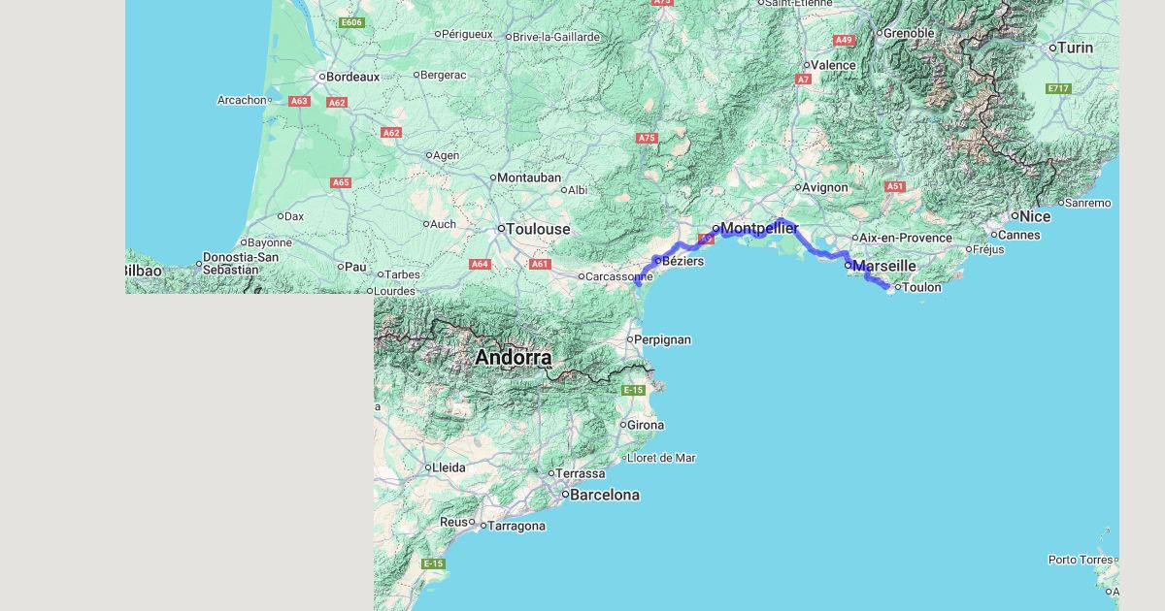Click the A65 road shield

click(340, 182)
